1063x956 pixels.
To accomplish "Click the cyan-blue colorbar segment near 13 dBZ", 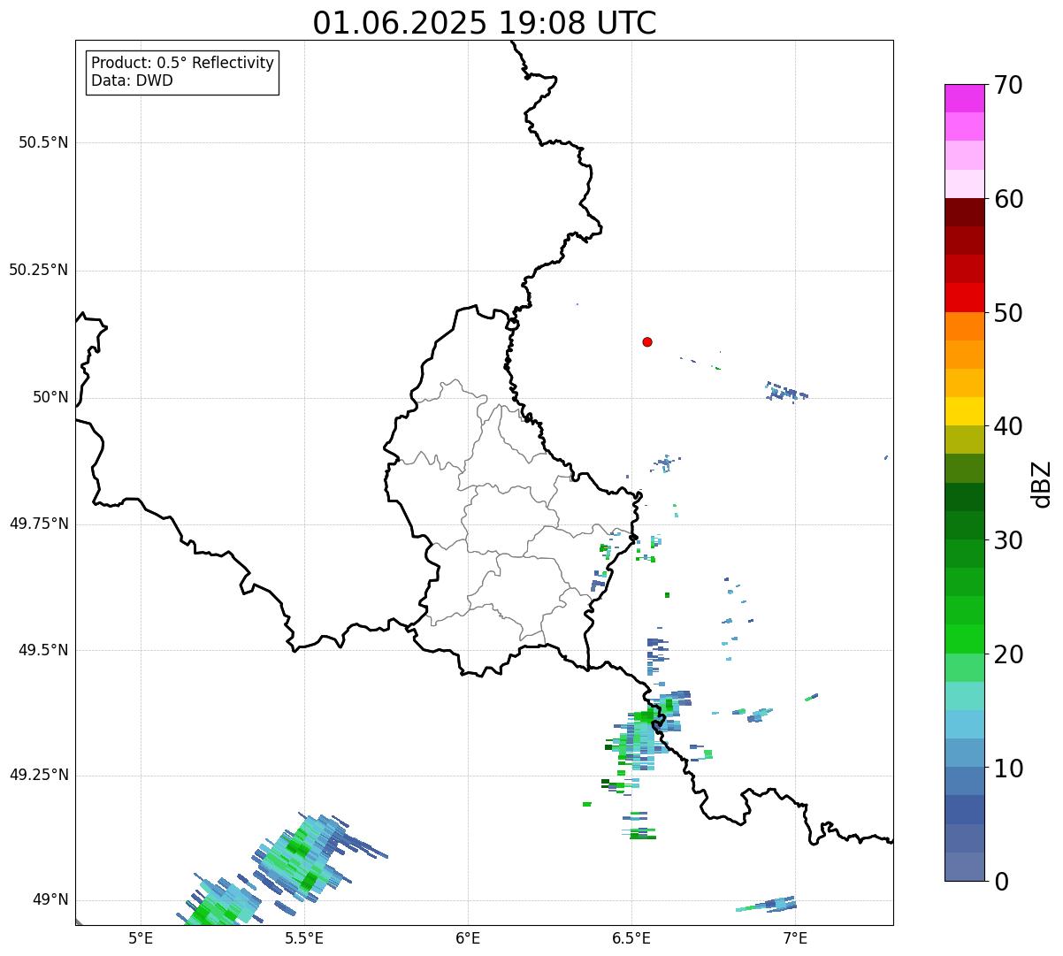I will tap(964, 724).
